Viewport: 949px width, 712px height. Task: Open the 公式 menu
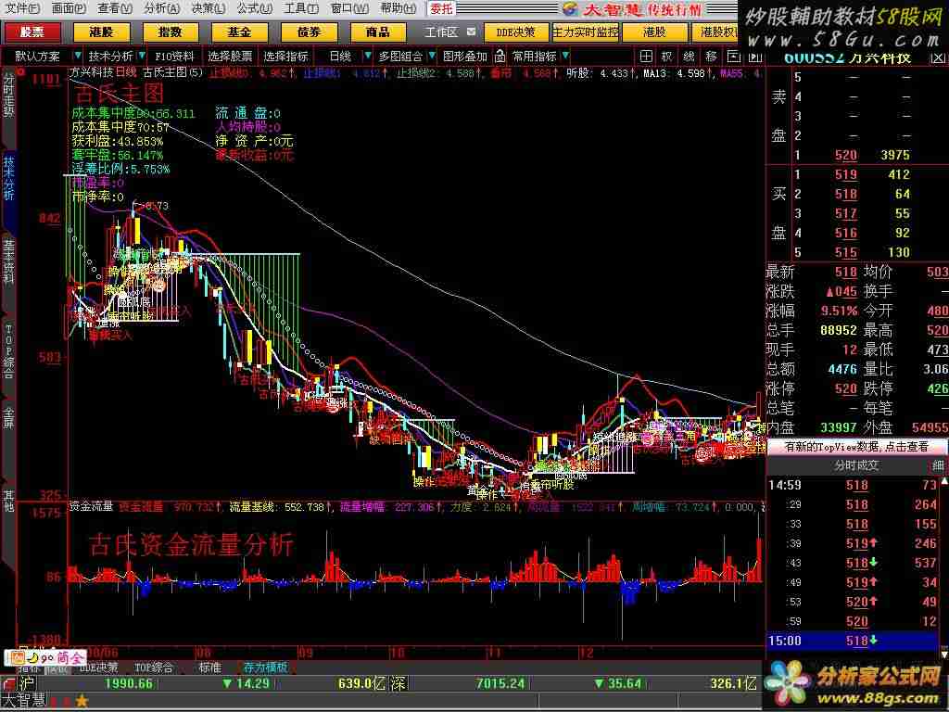tap(254, 8)
